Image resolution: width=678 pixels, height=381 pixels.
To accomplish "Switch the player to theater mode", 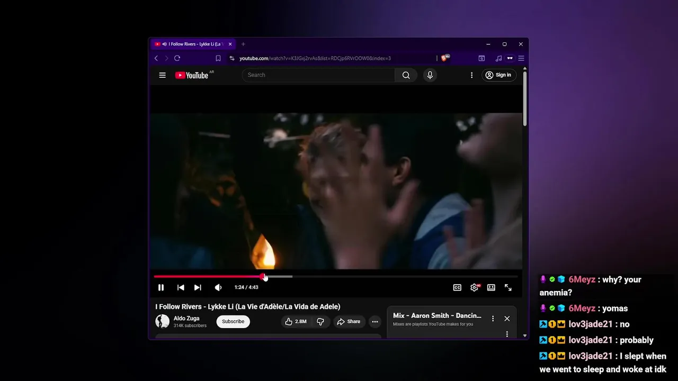I will [x=491, y=287].
